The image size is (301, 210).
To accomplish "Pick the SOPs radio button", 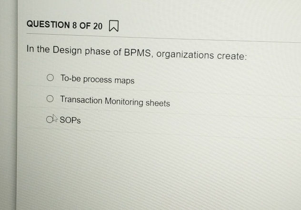I will coord(50,119).
